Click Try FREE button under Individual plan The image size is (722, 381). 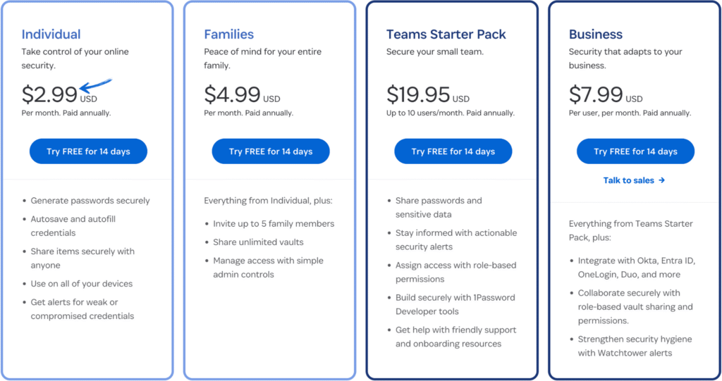[88, 151]
